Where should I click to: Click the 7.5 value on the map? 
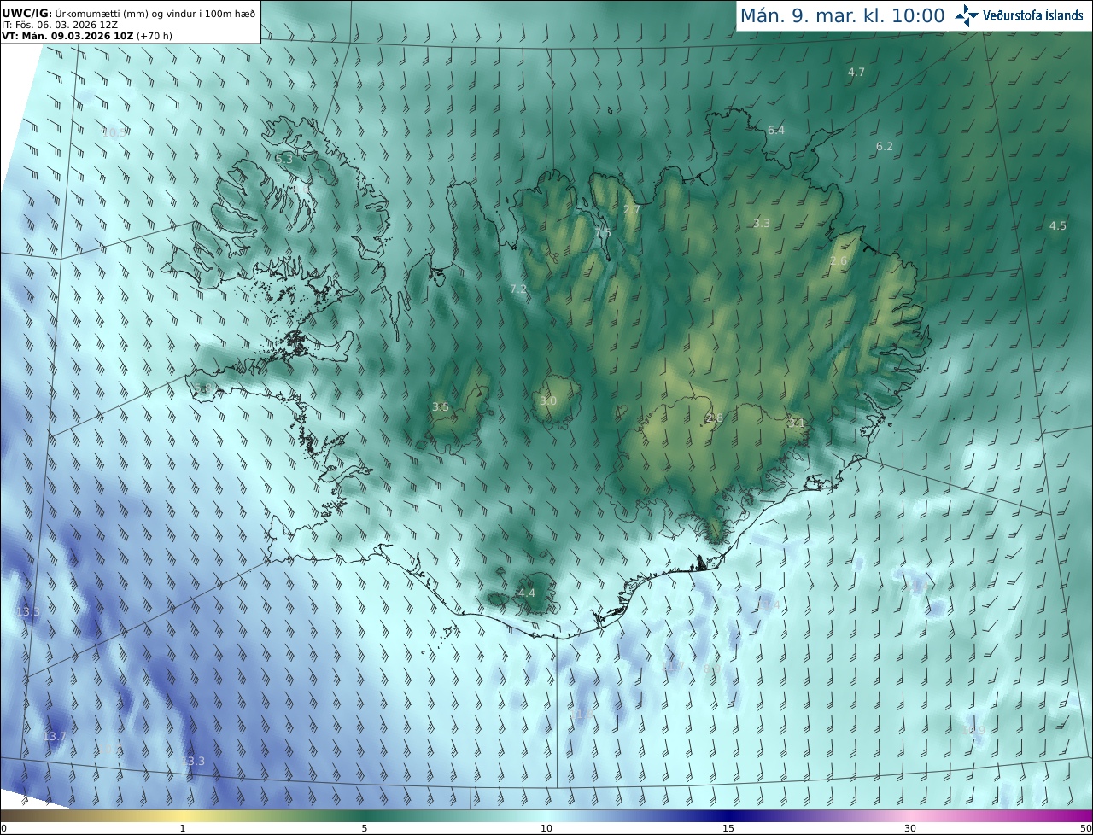point(603,233)
